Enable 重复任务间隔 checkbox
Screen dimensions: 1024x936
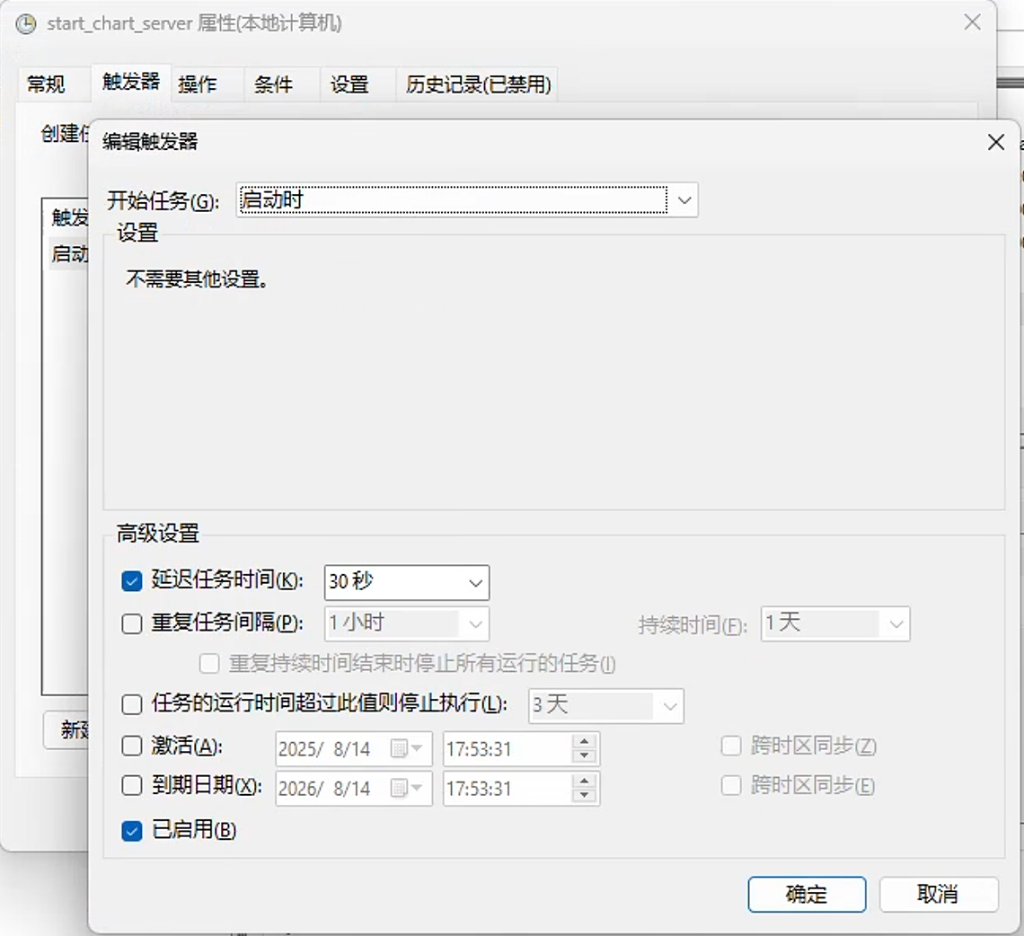pyautogui.click(x=132, y=623)
